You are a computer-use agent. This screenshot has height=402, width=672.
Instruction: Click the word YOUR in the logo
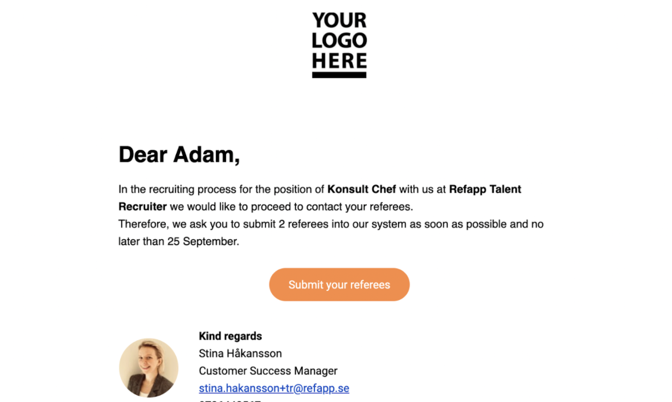(339, 20)
